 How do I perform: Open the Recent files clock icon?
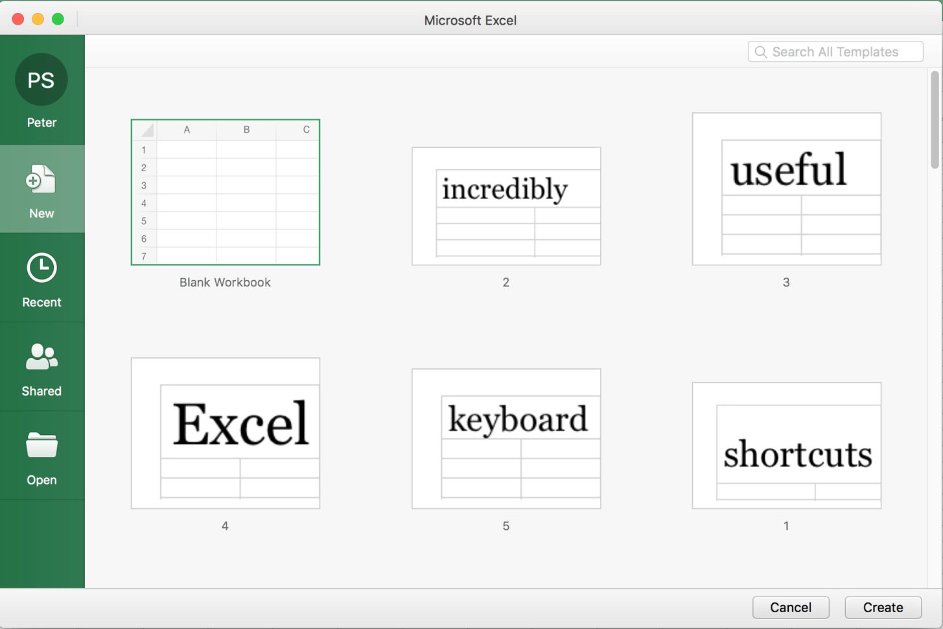(41, 268)
